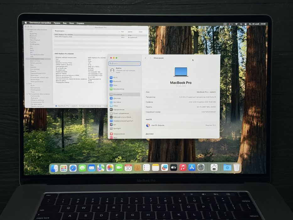Open Рабочий стол и Dock settings
Image resolution: width=293 pixels, height=220 pixels.
[125, 117]
